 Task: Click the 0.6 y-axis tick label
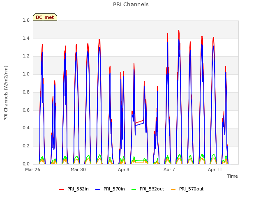[26, 110]
